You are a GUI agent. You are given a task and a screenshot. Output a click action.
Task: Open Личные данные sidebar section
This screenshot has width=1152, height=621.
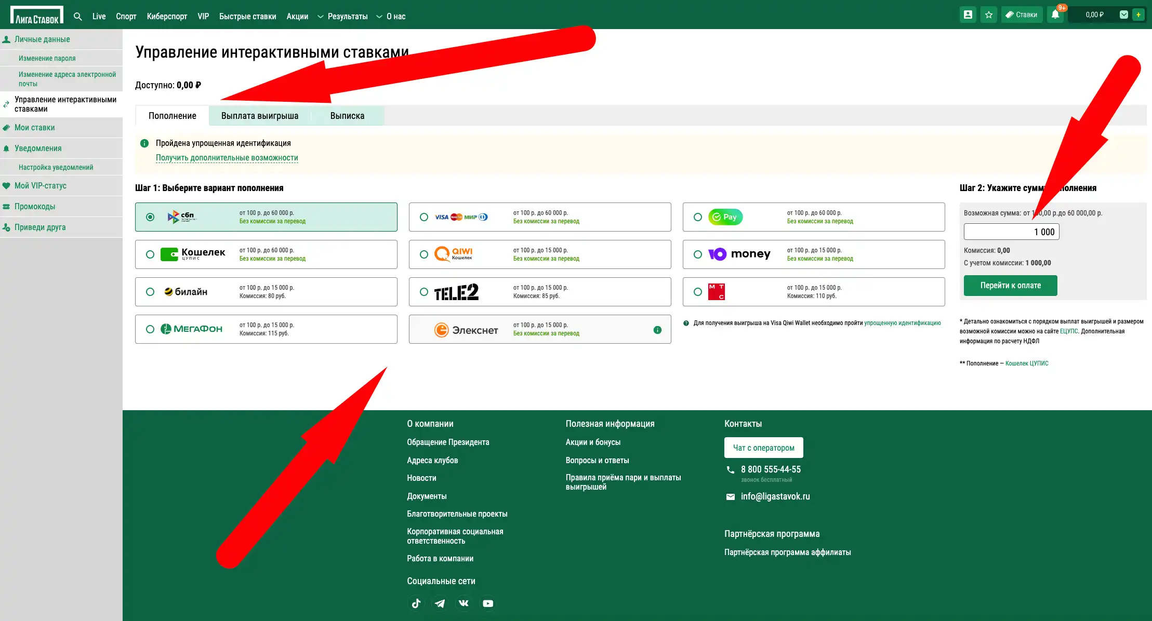[x=61, y=39]
